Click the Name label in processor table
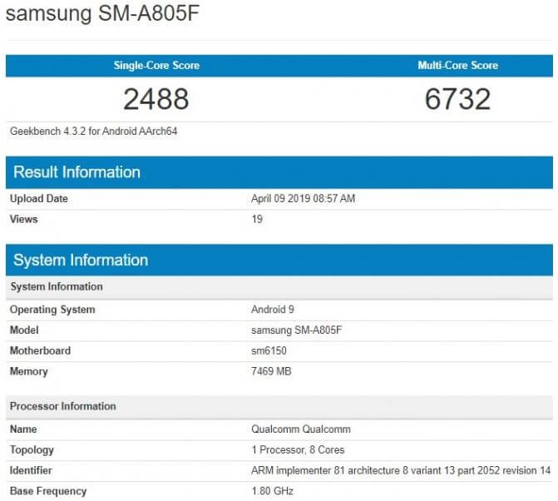Viewport: 558px width, 501px height. pyautogui.click(x=23, y=429)
